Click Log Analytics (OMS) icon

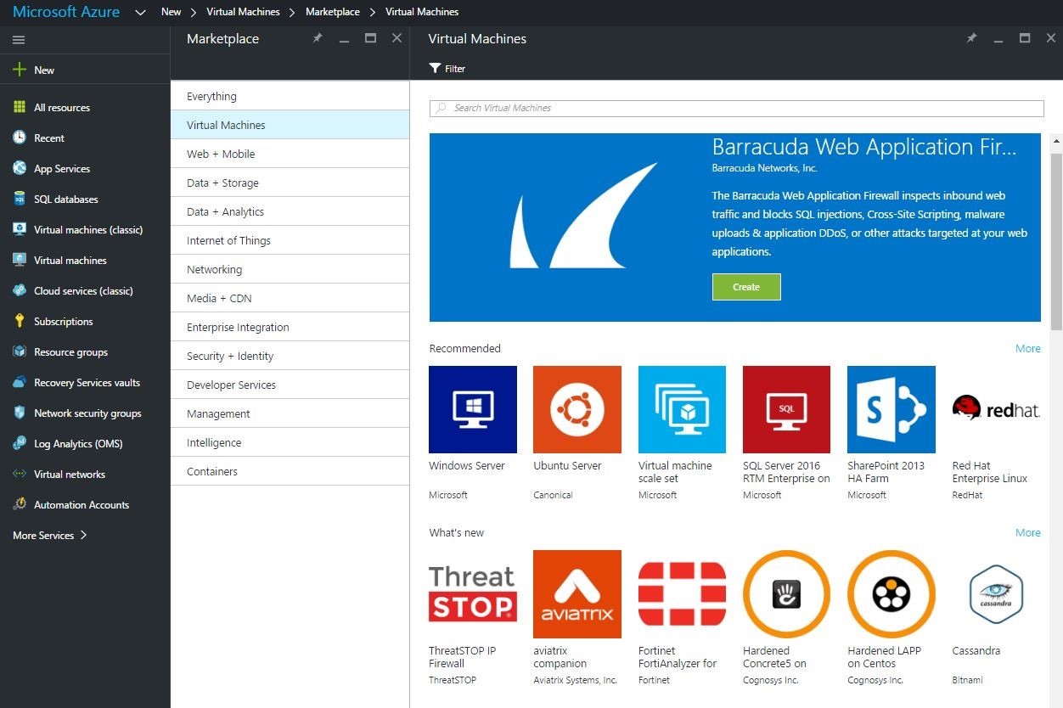20,443
